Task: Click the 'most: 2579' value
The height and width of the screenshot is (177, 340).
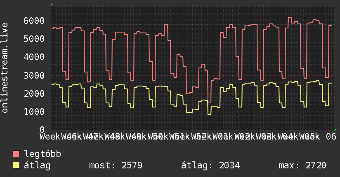Action: coord(116,165)
